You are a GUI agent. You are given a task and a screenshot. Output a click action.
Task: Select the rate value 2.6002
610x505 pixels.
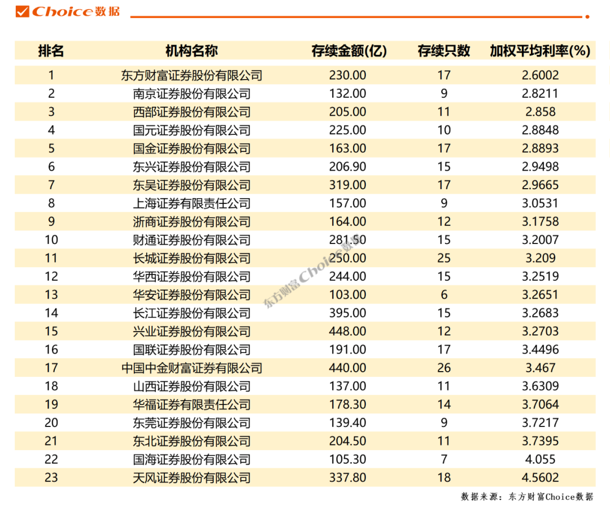[x=540, y=75]
